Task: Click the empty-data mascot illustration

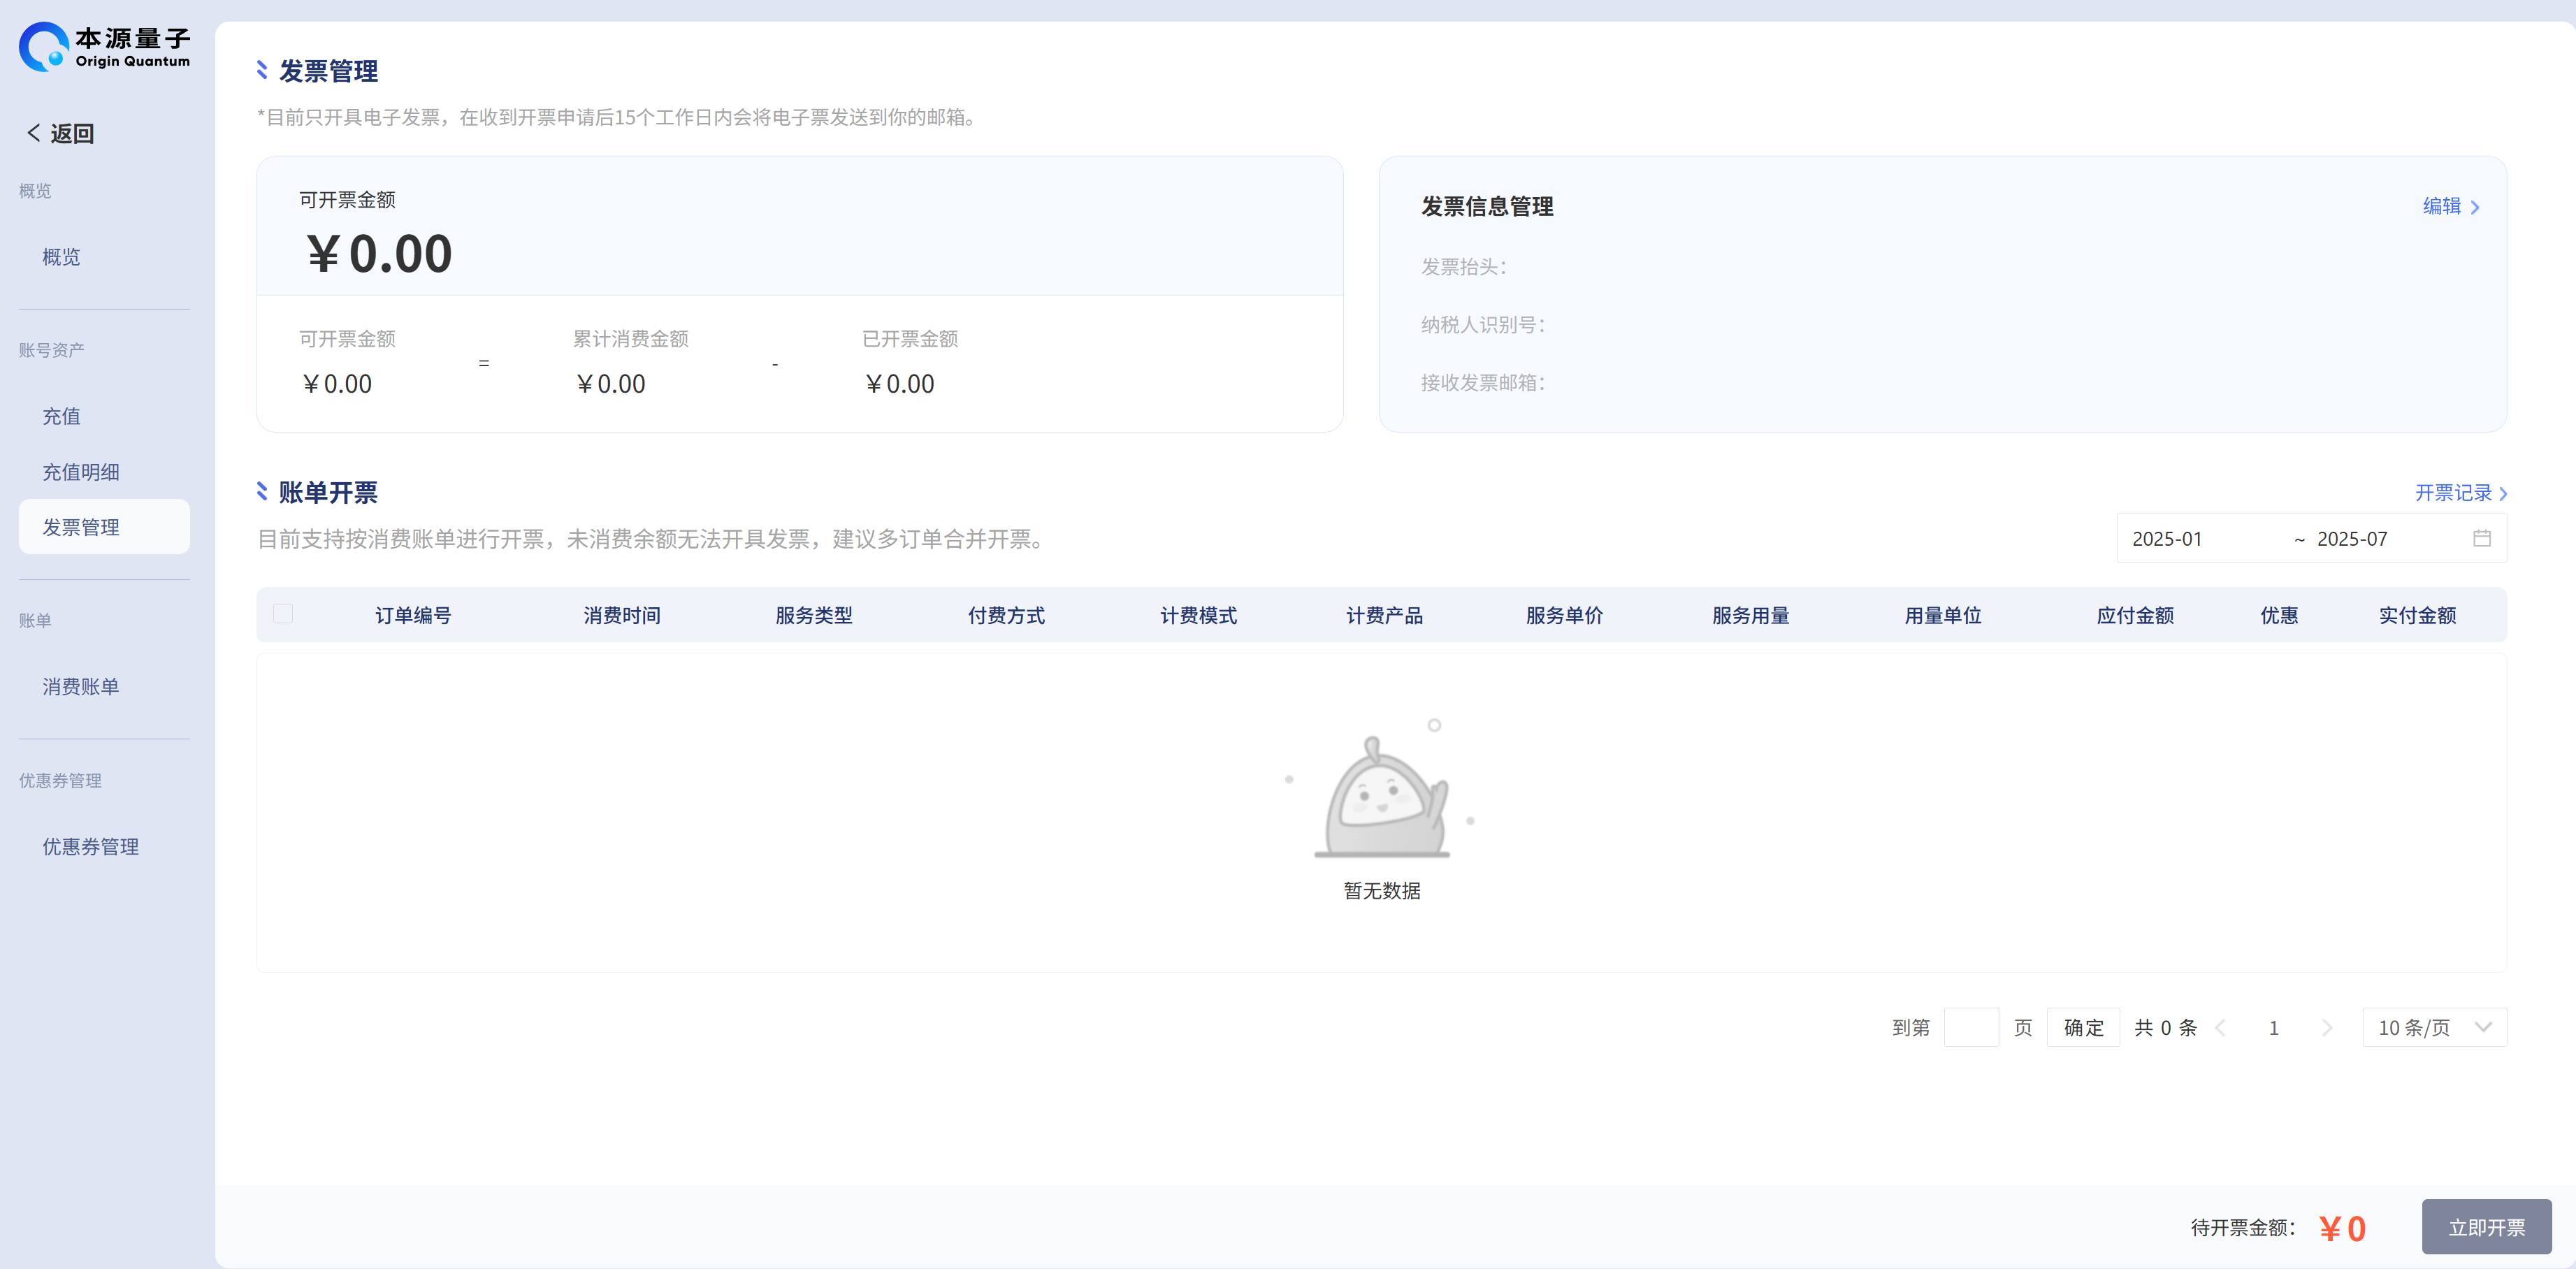Action: (1382, 794)
